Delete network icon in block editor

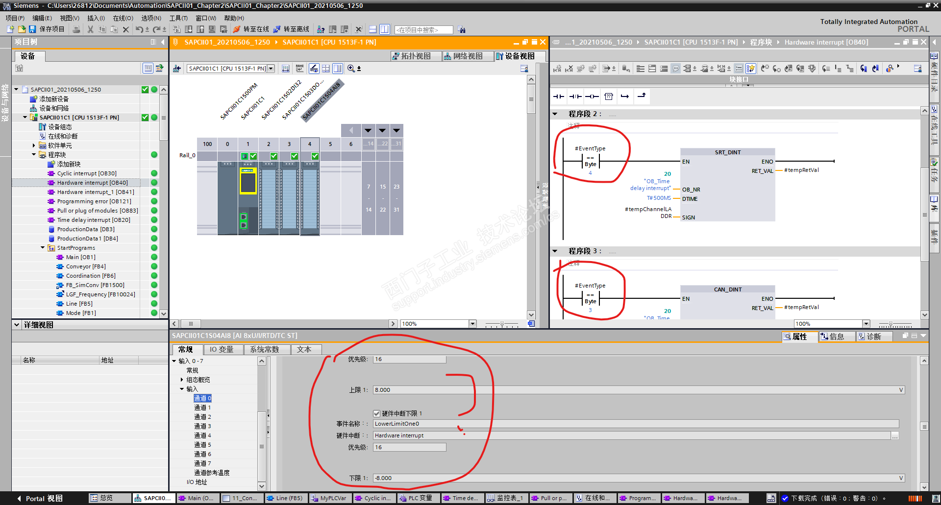pyautogui.click(x=569, y=69)
